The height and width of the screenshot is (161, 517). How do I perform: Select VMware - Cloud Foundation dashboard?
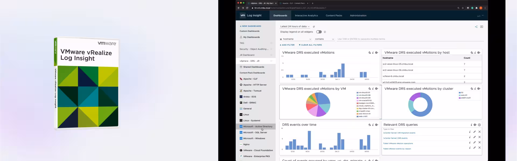pyautogui.click(x=258, y=150)
